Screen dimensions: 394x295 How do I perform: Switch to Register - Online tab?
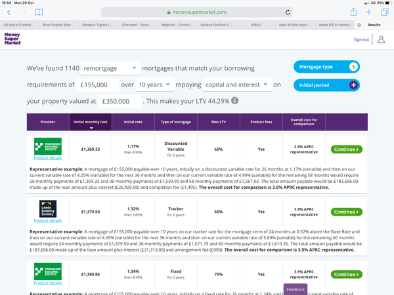click(177, 25)
